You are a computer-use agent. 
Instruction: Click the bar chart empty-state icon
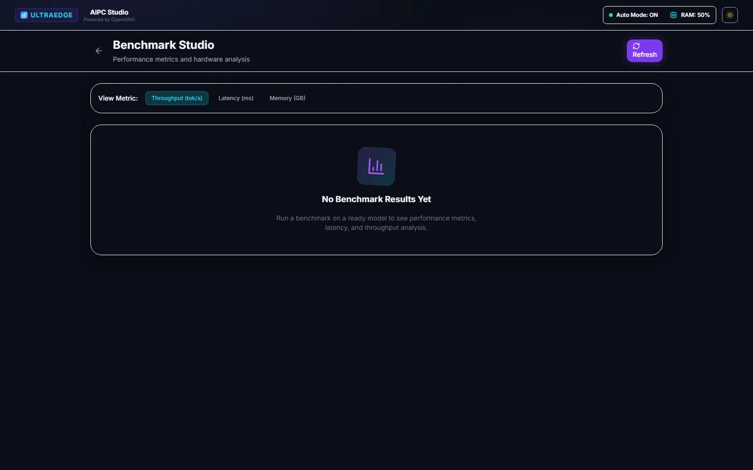pyautogui.click(x=376, y=167)
